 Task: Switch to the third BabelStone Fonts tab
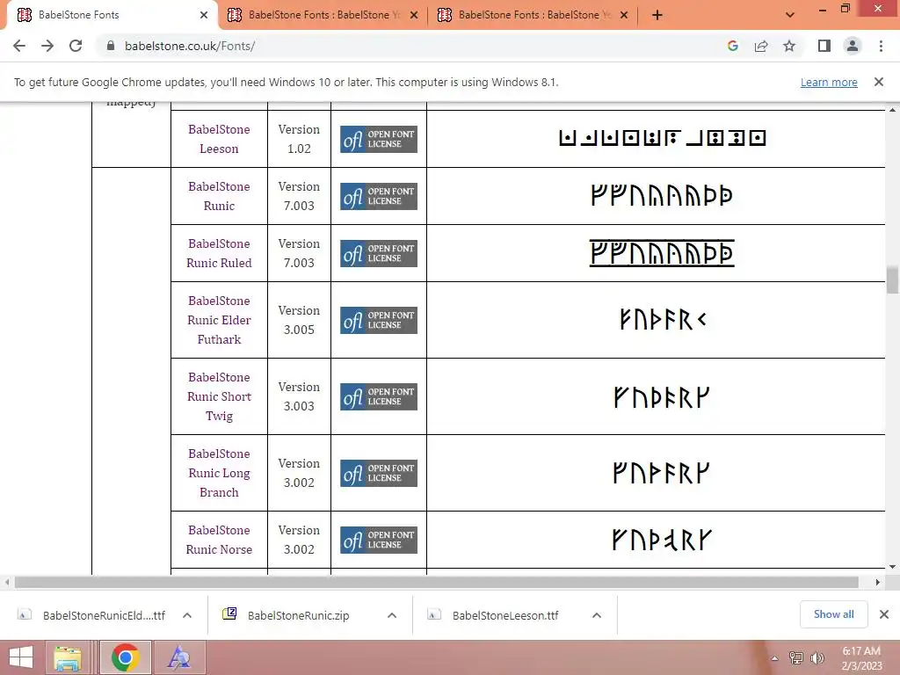point(533,16)
